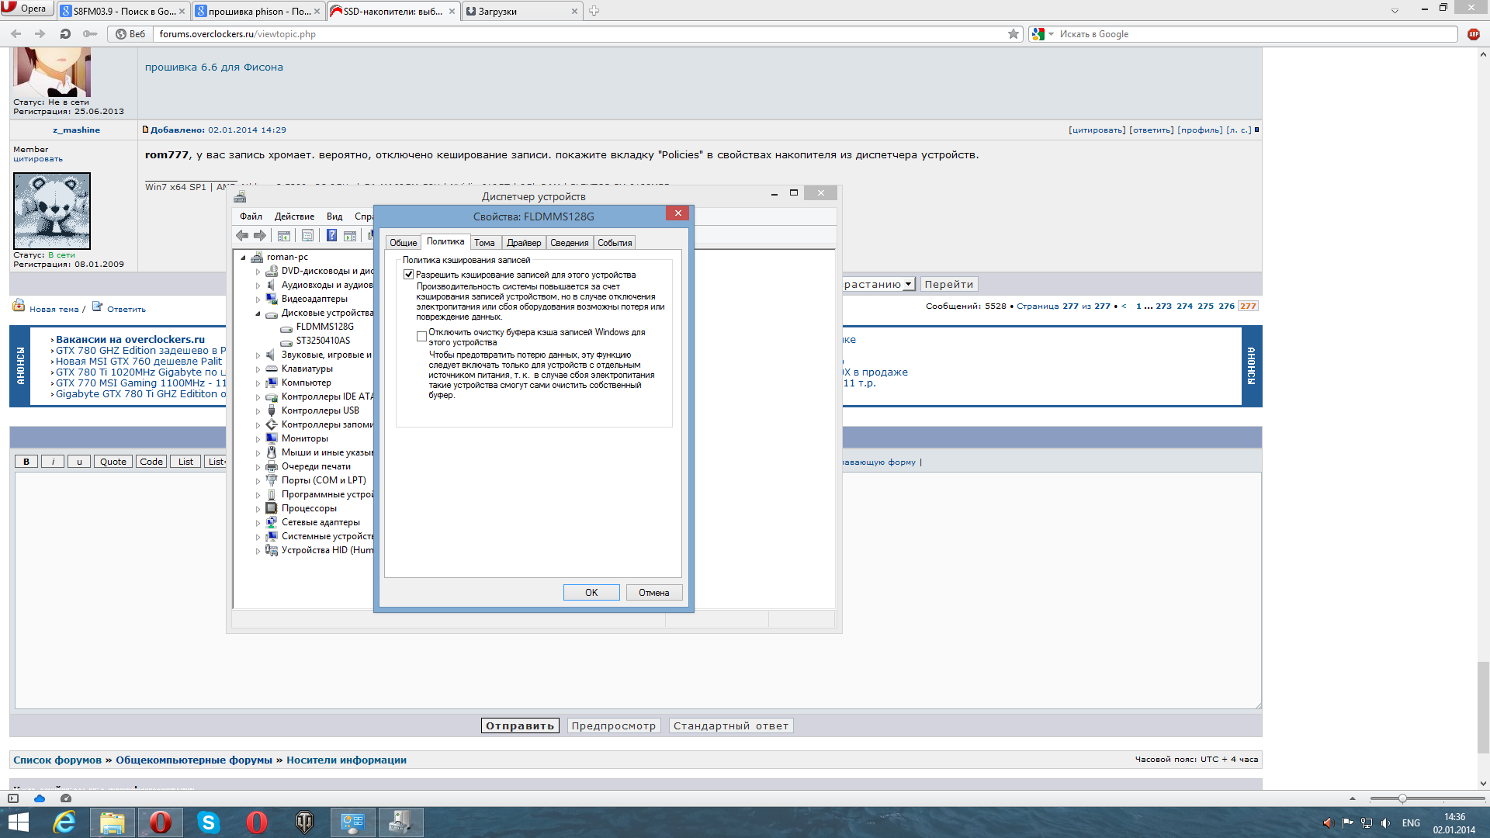Screen dimensions: 1490x838
Task: Enable disabling Windows write-cache buffer flushing
Action: click(421, 337)
